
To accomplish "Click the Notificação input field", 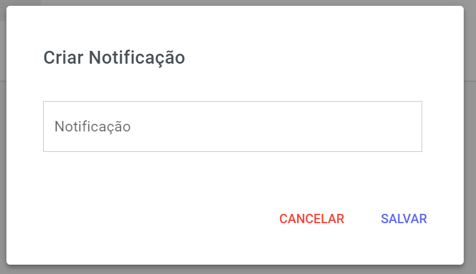I will (232, 126).
